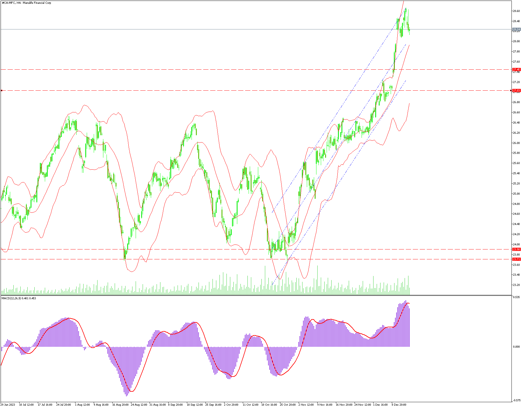Click the 25.20 price axis label

coord(516,184)
